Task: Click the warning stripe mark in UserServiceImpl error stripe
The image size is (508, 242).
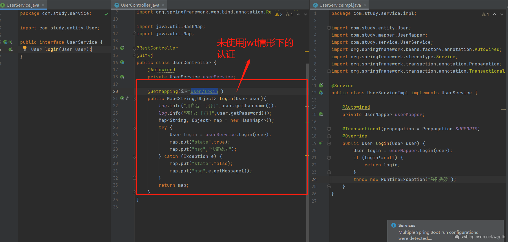Action: click(504, 109)
